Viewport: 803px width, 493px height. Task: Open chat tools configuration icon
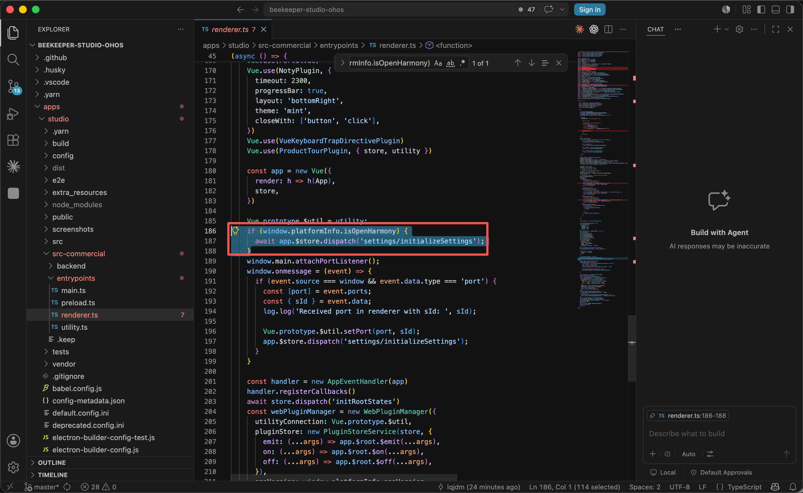(x=710, y=454)
